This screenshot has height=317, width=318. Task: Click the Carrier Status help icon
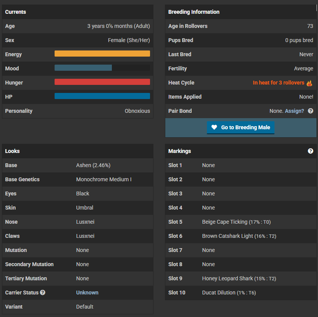(x=43, y=293)
